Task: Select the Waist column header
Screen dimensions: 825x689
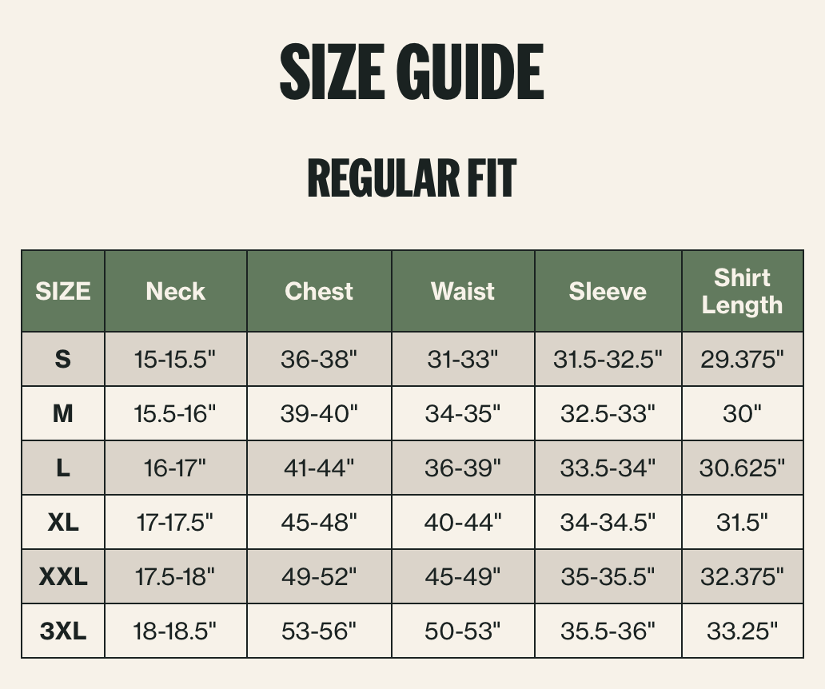Action: click(x=463, y=292)
